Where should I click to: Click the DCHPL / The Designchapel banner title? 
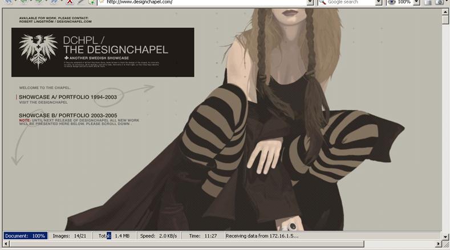(x=115, y=45)
